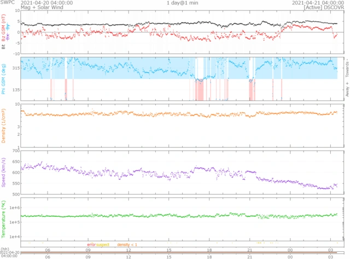The width and height of the screenshot is (350, 259).
Task: Click the yellow suspect legend entry
Action: (x=103, y=244)
